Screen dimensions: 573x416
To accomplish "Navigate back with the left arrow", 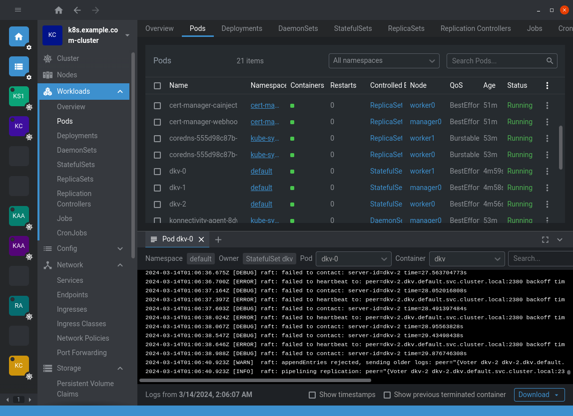I will 77,10.
